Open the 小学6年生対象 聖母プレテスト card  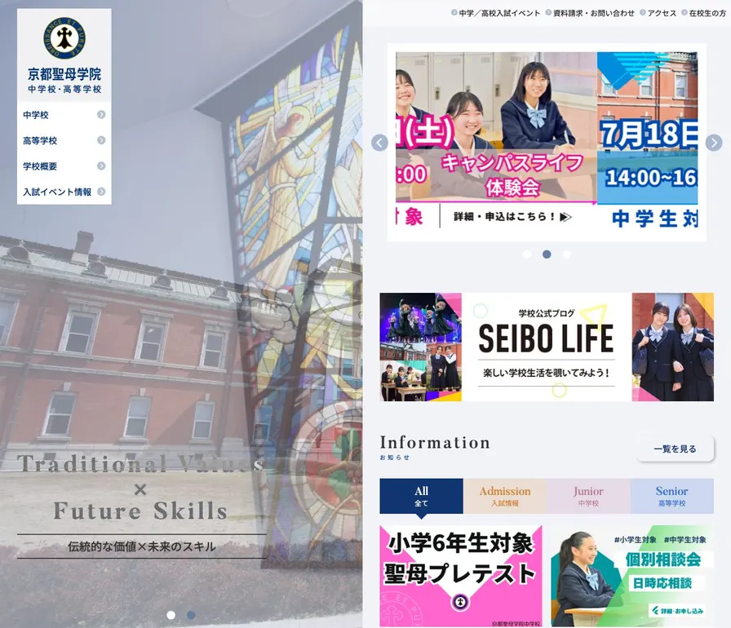[x=461, y=576]
